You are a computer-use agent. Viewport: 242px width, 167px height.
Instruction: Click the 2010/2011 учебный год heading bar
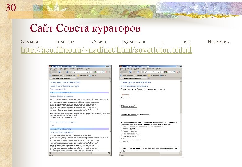(79, 92)
